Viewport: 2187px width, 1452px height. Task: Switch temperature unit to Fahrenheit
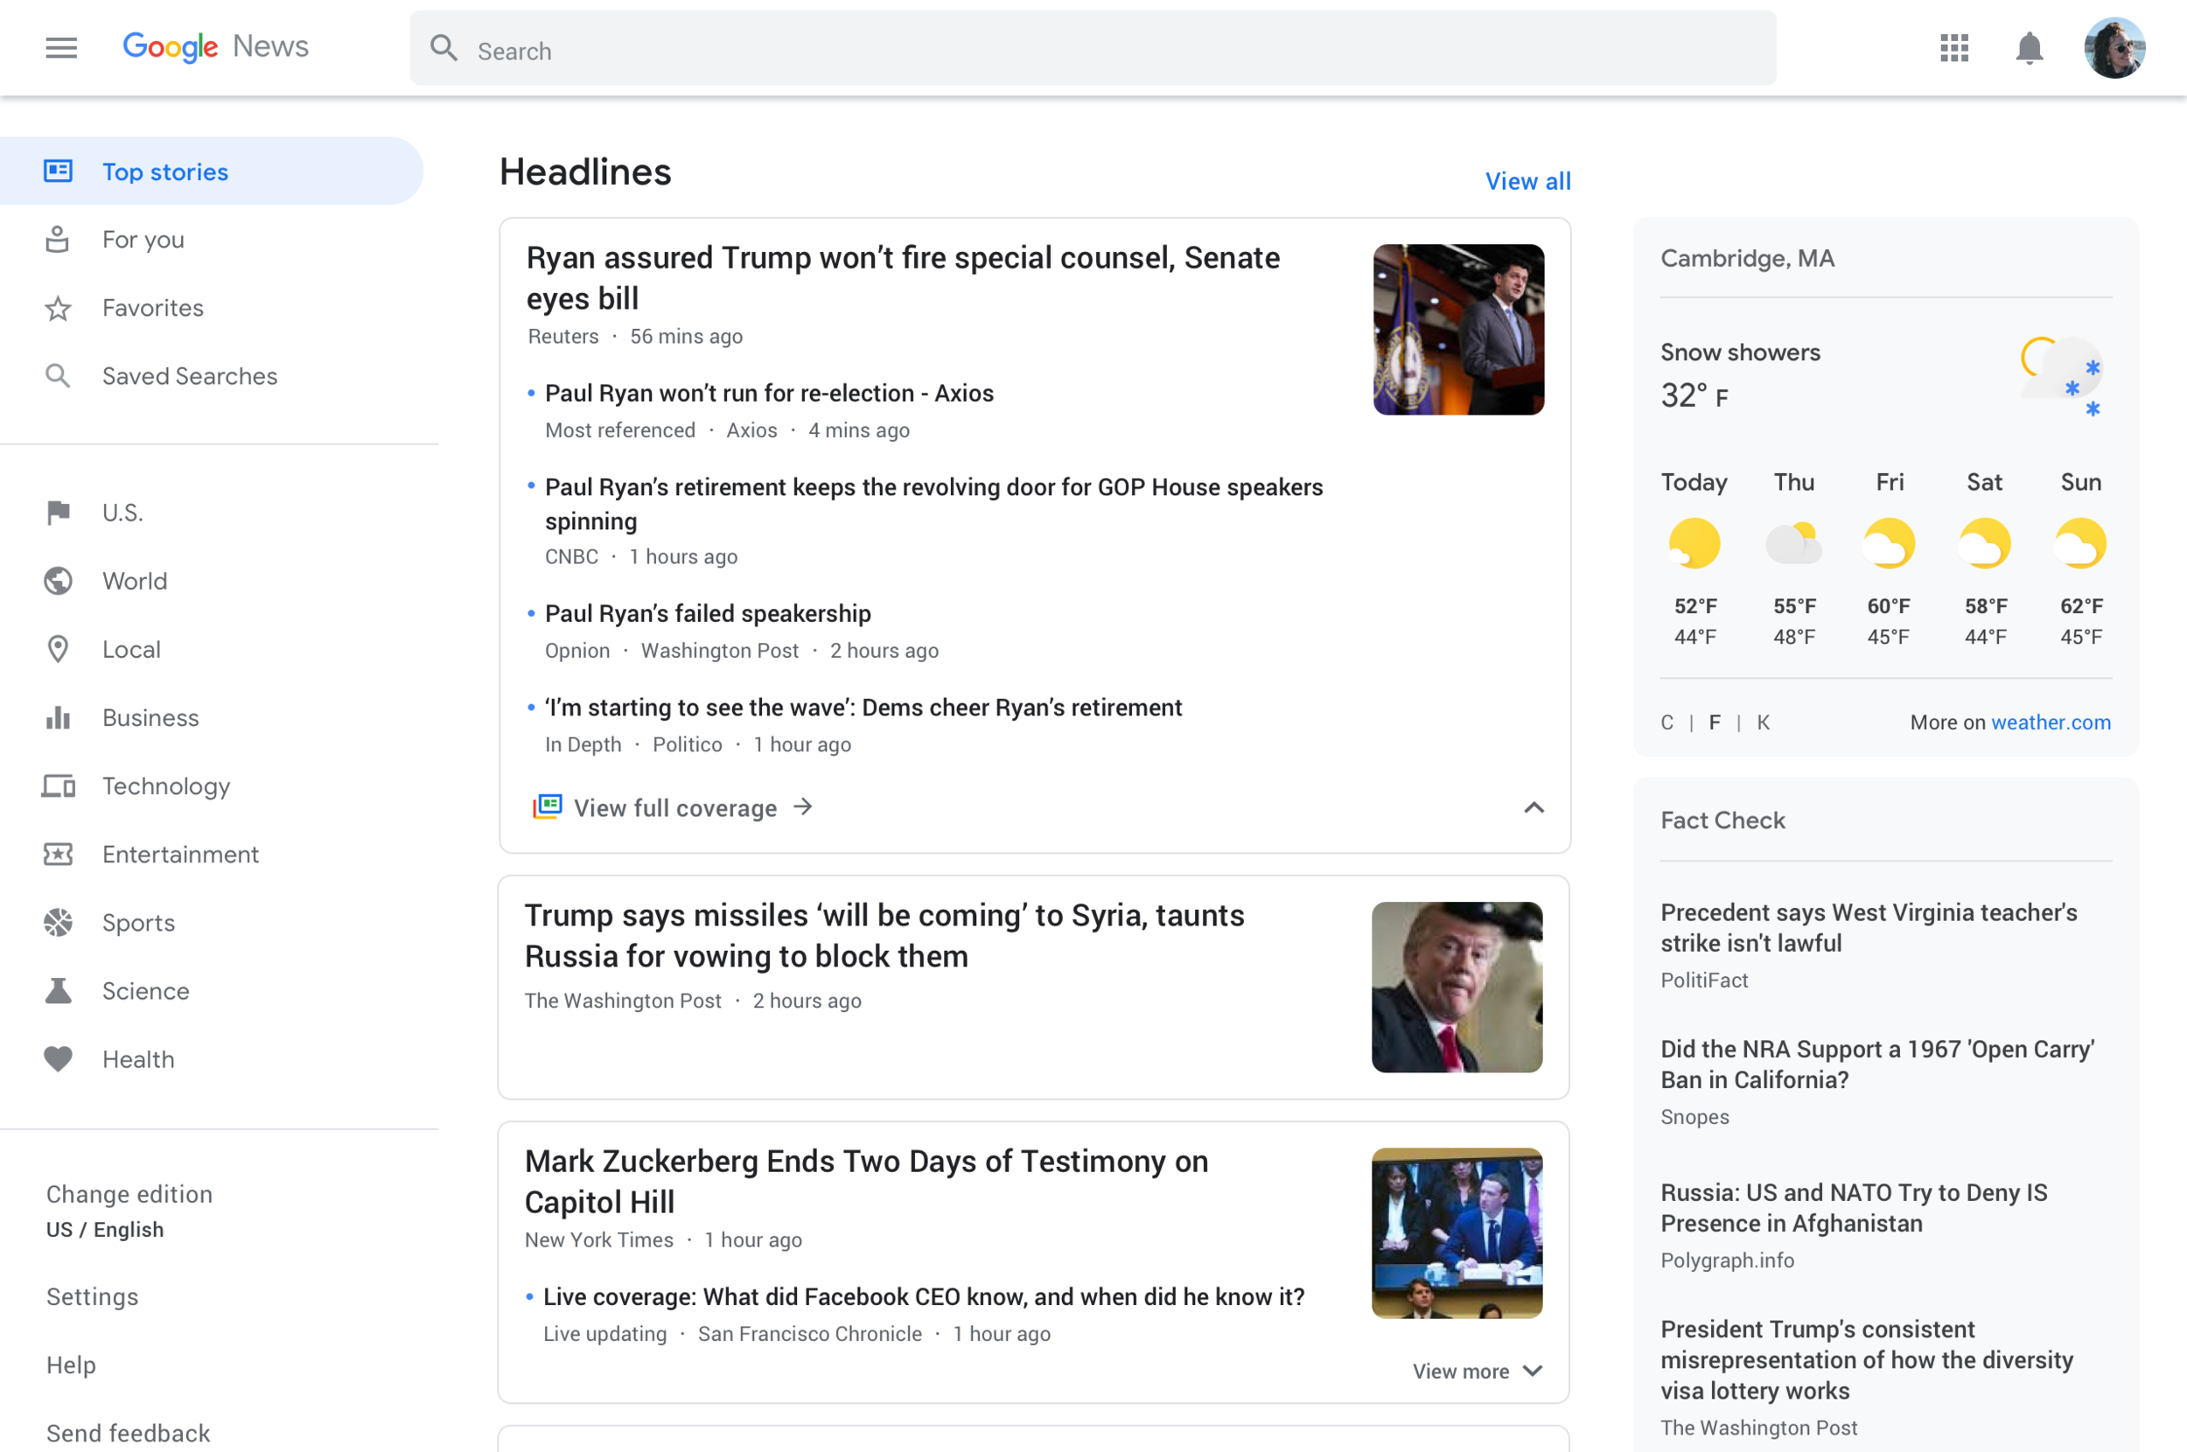click(x=1715, y=723)
